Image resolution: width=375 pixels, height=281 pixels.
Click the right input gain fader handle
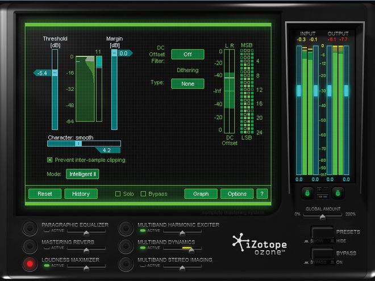[x=316, y=91]
